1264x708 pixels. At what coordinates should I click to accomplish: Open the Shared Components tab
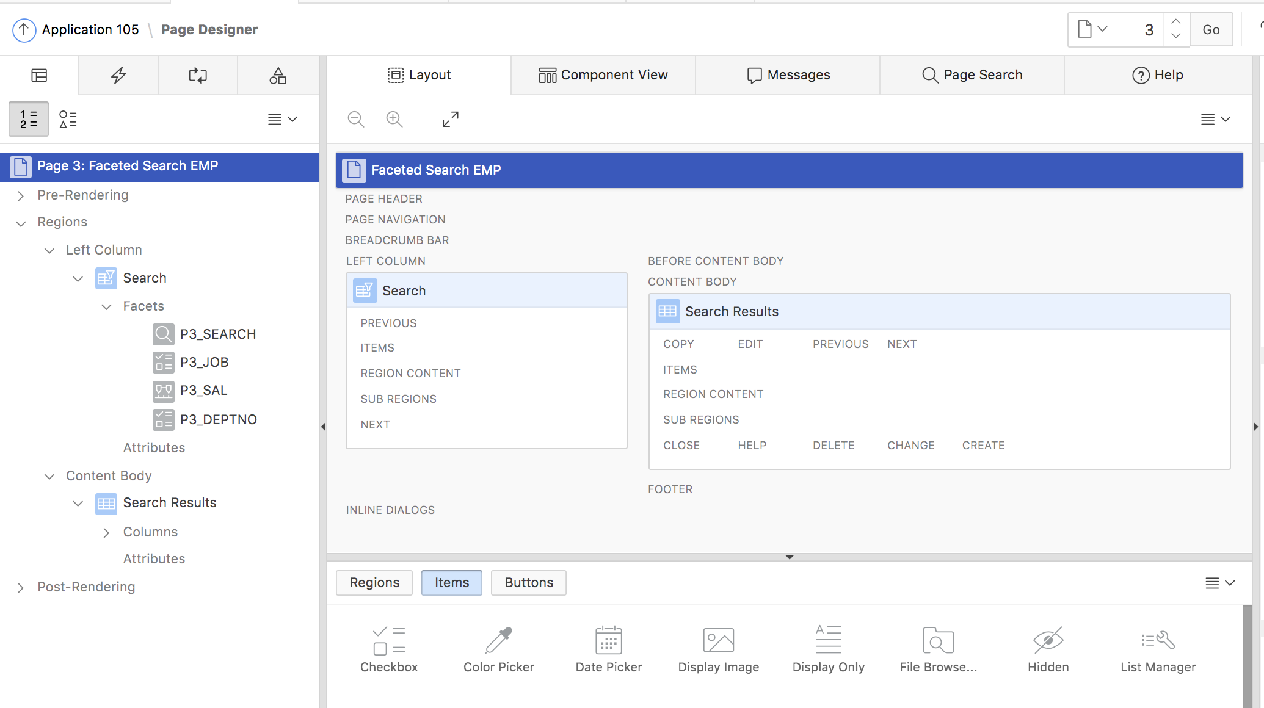(278, 75)
